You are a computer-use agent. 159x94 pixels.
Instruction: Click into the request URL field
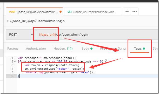[97, 35]
